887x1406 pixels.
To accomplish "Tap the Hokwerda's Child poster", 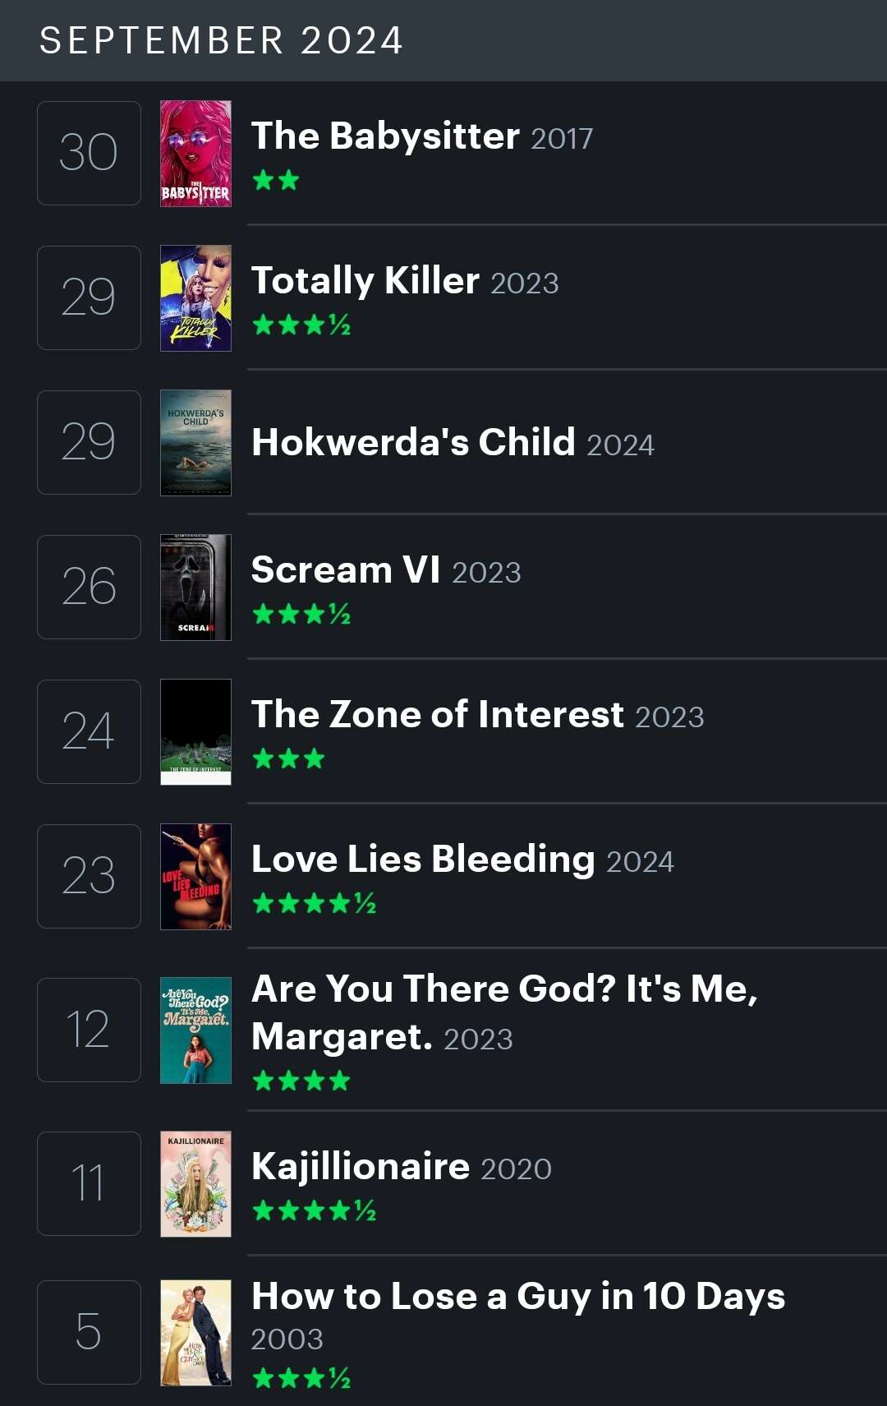I will click(x=195, y=443).
